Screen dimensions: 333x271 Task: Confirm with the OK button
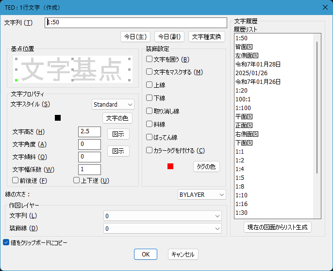(x=146, y=254)
